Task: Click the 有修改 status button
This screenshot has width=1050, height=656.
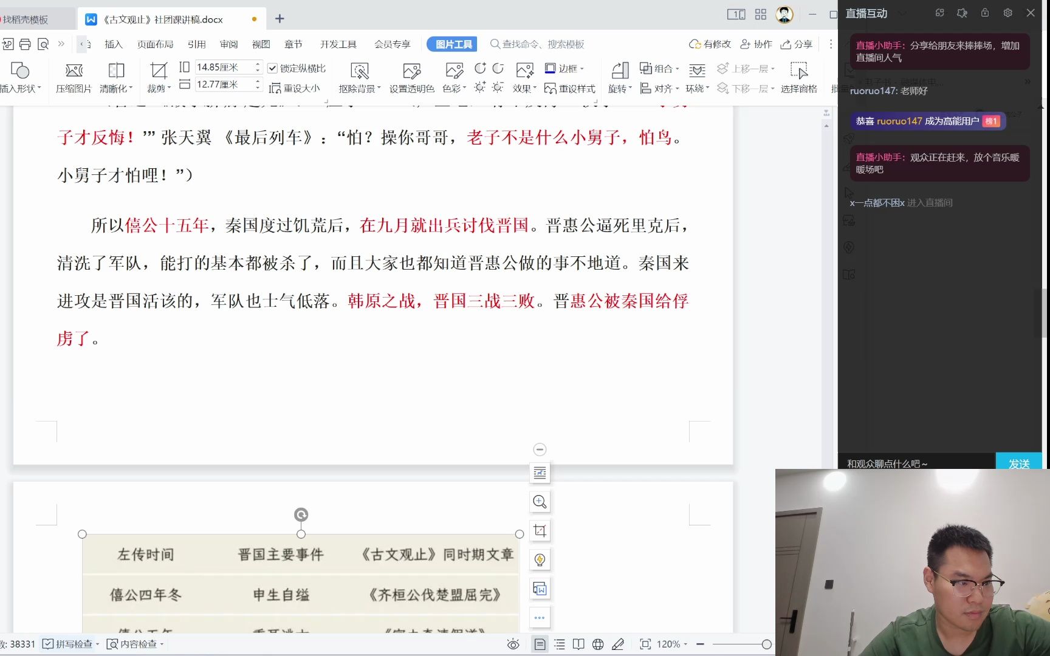Action: click(x=710, y=44)
